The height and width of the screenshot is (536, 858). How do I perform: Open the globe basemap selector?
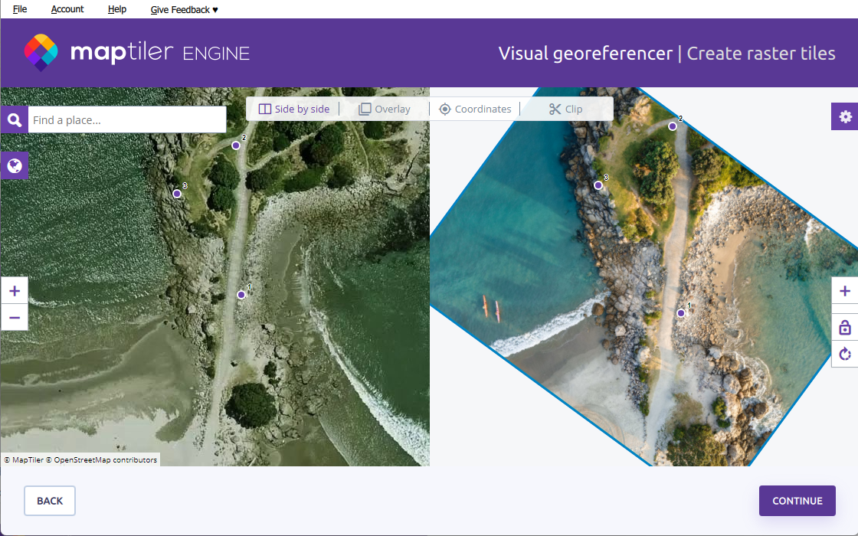coord(15,165)
